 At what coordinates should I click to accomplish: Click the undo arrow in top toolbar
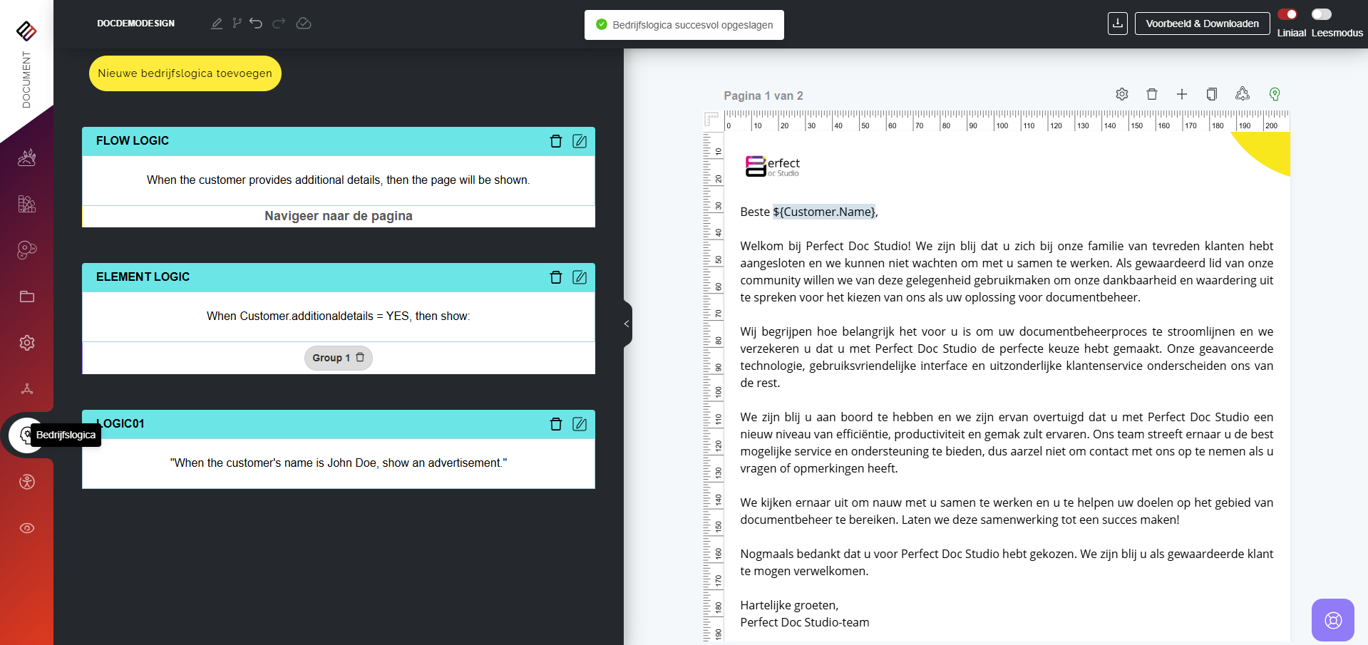pyautogui.click(x=256, y=24)
